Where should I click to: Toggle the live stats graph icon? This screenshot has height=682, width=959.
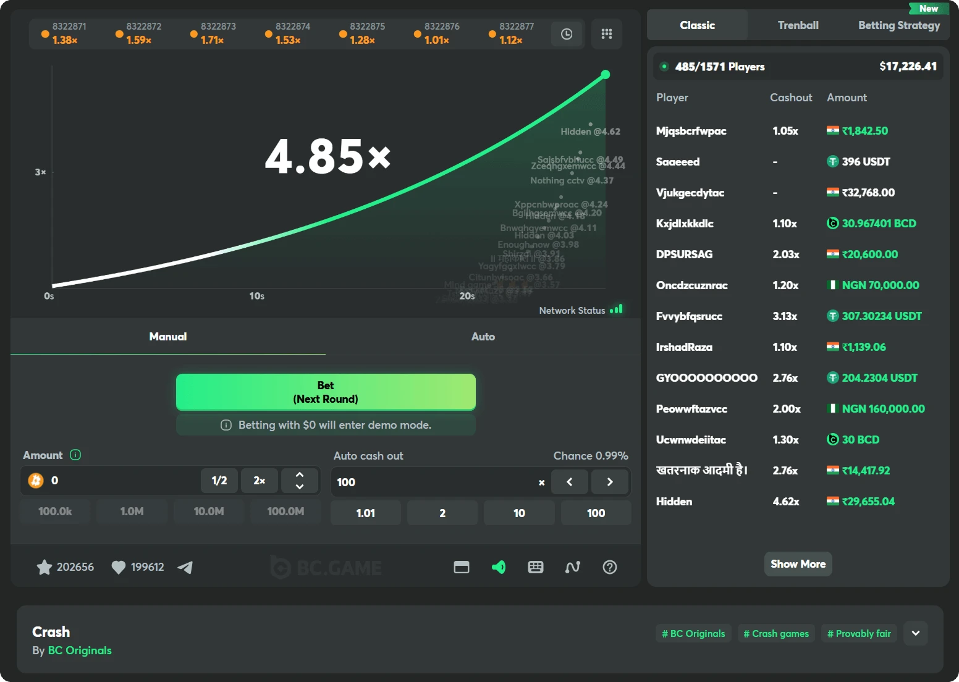573,567
